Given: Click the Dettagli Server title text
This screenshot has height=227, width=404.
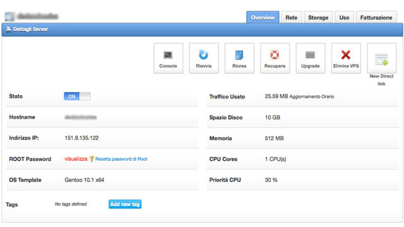Looking at the screenshot, I should tap(30, 29).
